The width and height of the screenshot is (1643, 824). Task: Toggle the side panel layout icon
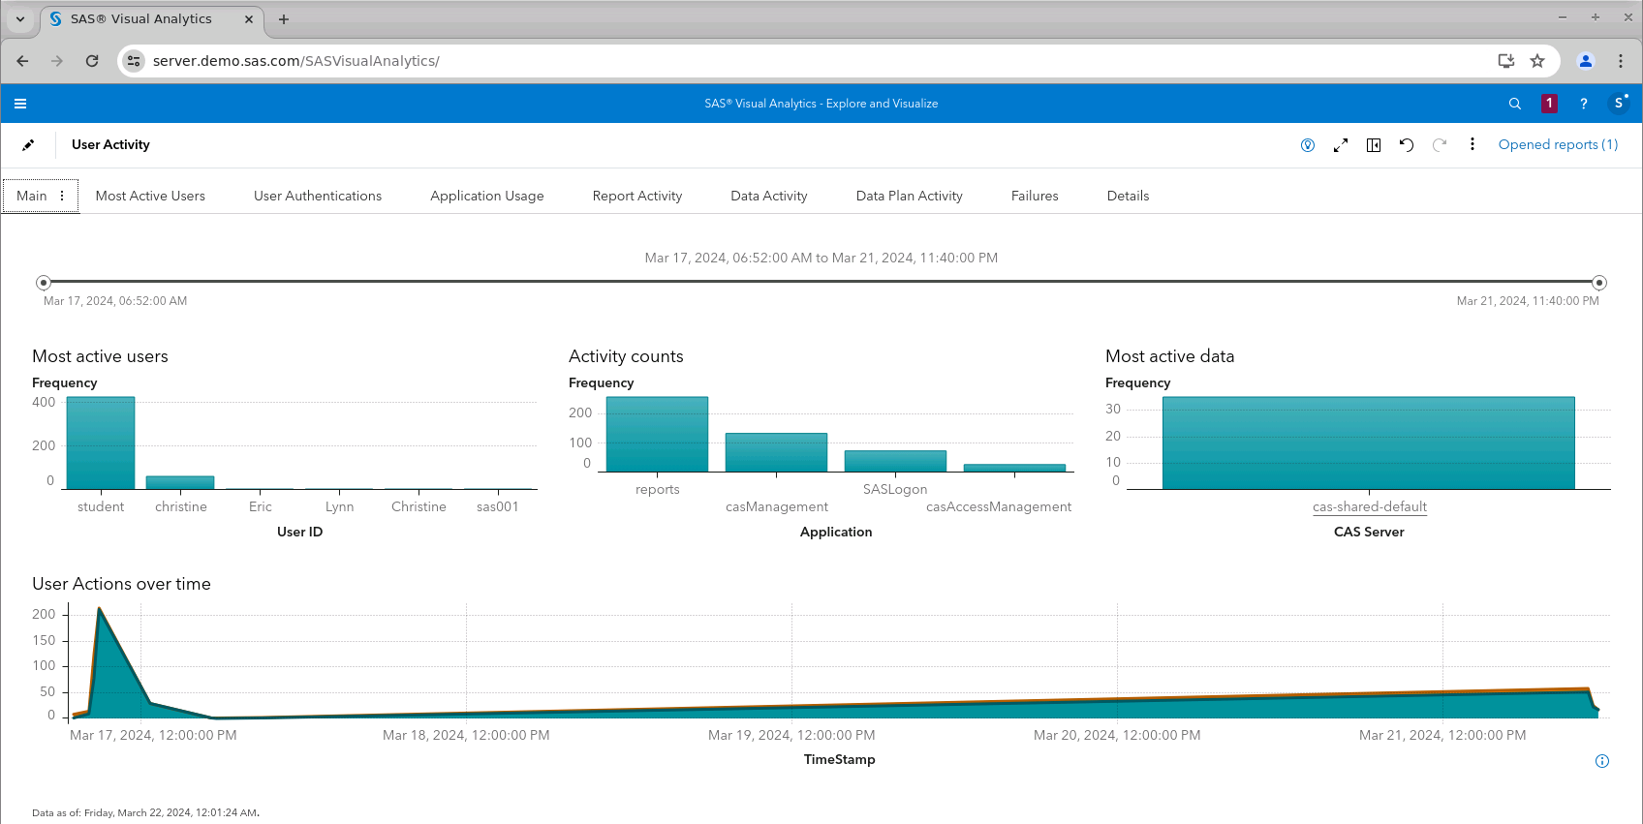point(1374,145)
